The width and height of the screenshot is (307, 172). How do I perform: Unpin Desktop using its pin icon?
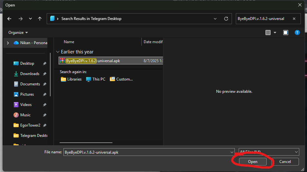[45, 63]
